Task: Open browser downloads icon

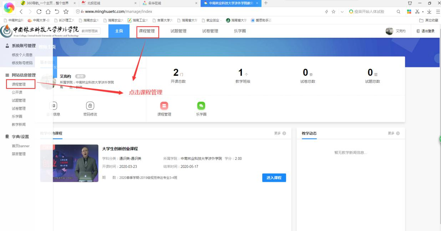Action: click(x=429, y=11)
